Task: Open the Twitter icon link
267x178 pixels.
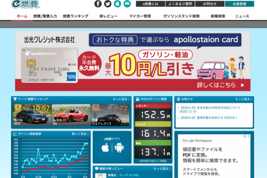Action: click(108, 4)
